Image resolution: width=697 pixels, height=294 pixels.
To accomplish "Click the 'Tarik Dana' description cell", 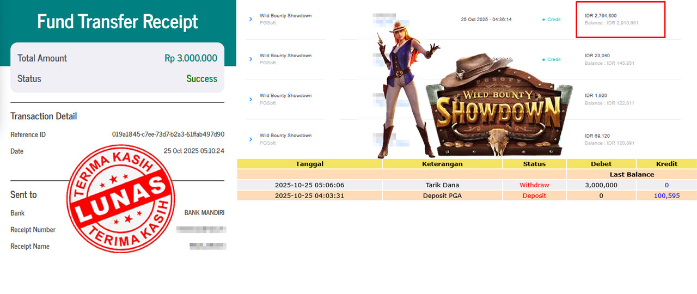I will (442, 185).
